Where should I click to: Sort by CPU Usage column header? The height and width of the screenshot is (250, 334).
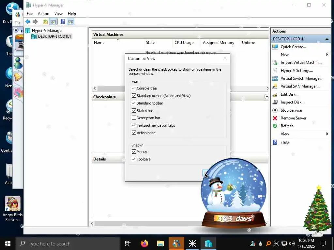point(186,43)
